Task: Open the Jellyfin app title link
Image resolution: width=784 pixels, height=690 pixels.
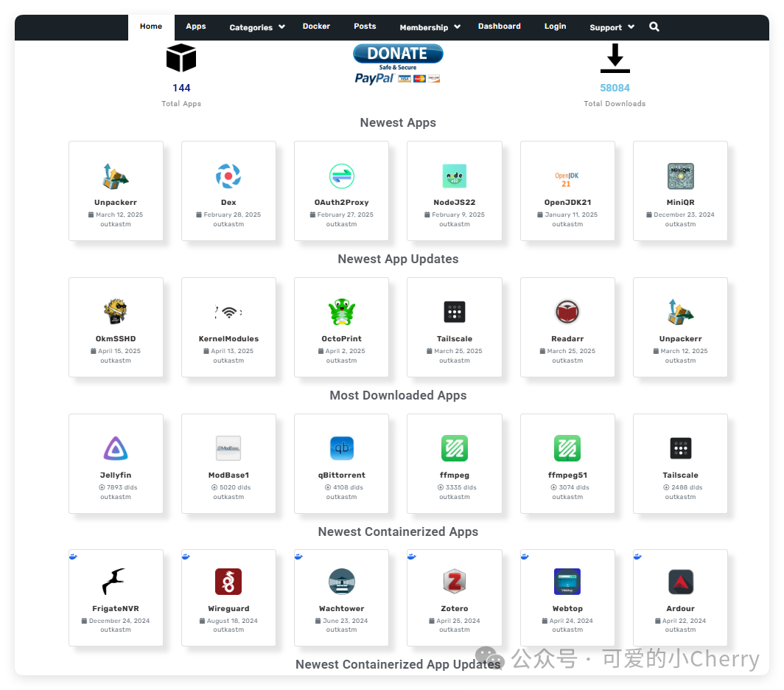Action: pyautogui.click(x=116, y=475)
